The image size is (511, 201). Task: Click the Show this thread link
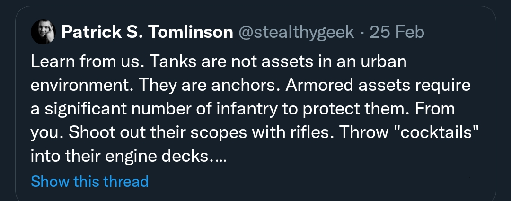click(x=89, y=181)
